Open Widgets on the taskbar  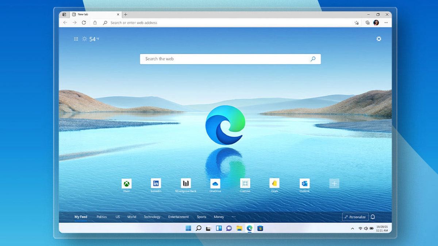coord(219,228)
